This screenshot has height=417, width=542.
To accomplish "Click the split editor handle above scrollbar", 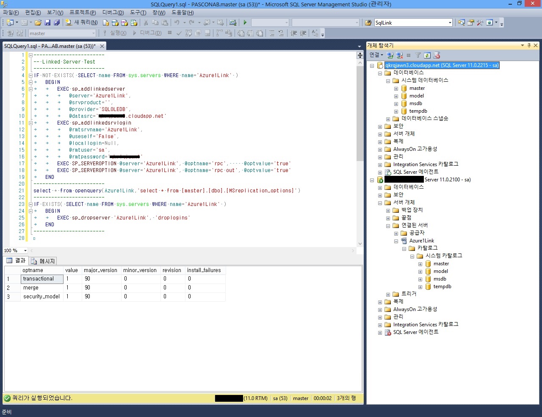I will coord(360,55).
